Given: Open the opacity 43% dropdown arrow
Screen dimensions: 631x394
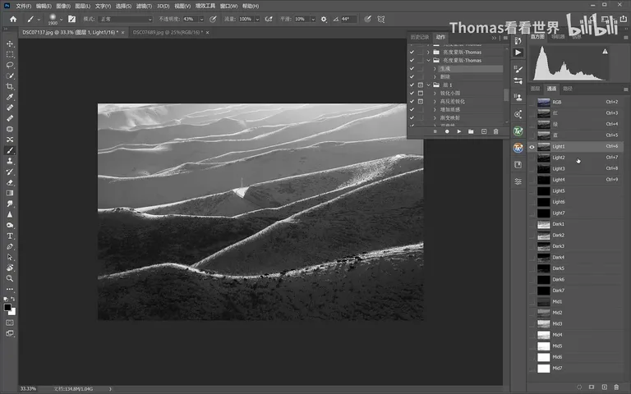Looking at the screenshot, I should (x=201, y=19).
